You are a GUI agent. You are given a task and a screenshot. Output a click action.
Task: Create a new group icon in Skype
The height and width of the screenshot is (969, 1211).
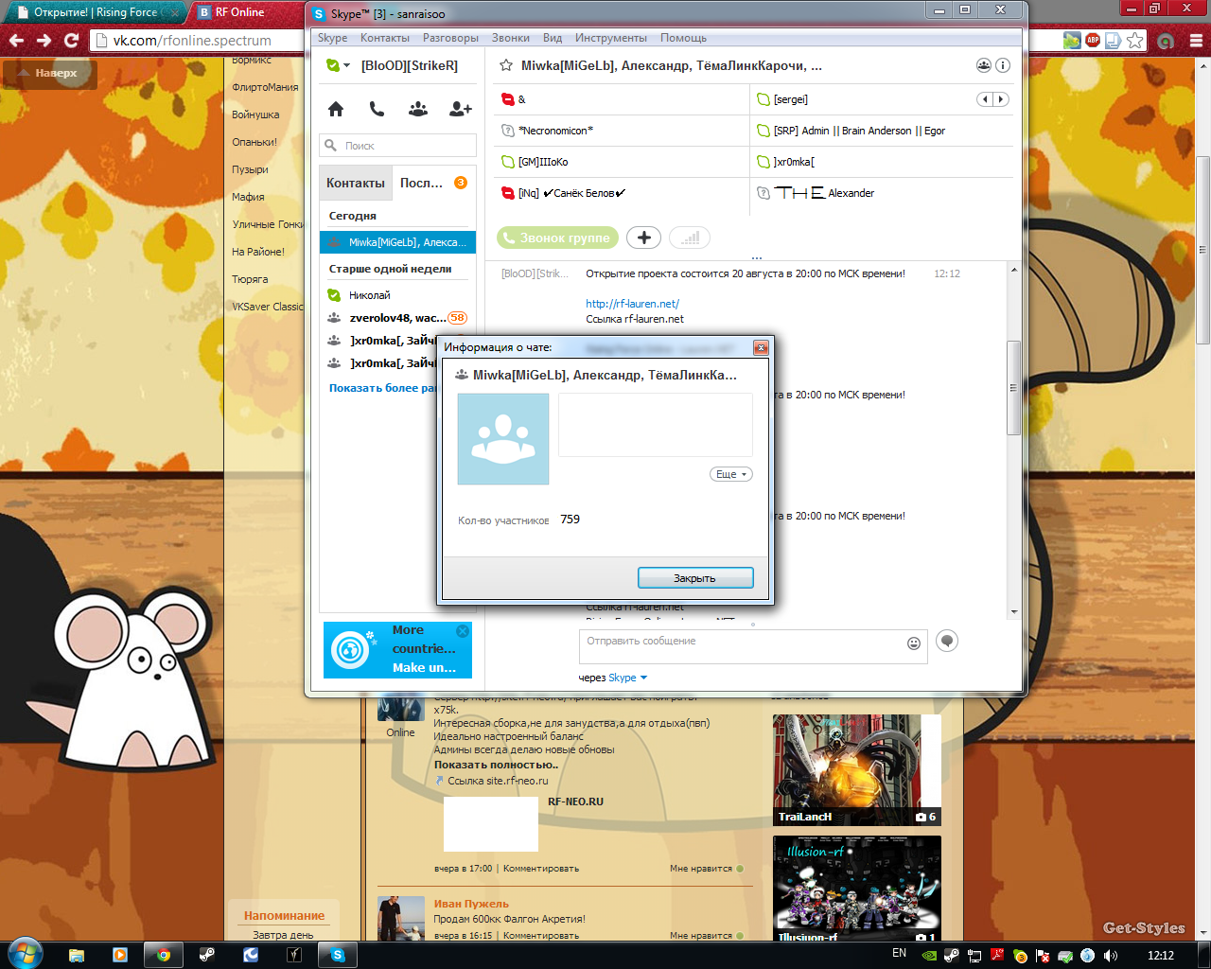tap(418, 109)
